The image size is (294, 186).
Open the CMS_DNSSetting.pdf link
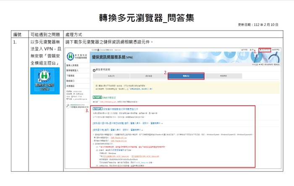point(108,102)
